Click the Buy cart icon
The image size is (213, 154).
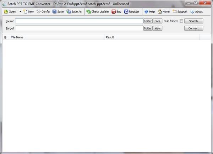(114, 12)
